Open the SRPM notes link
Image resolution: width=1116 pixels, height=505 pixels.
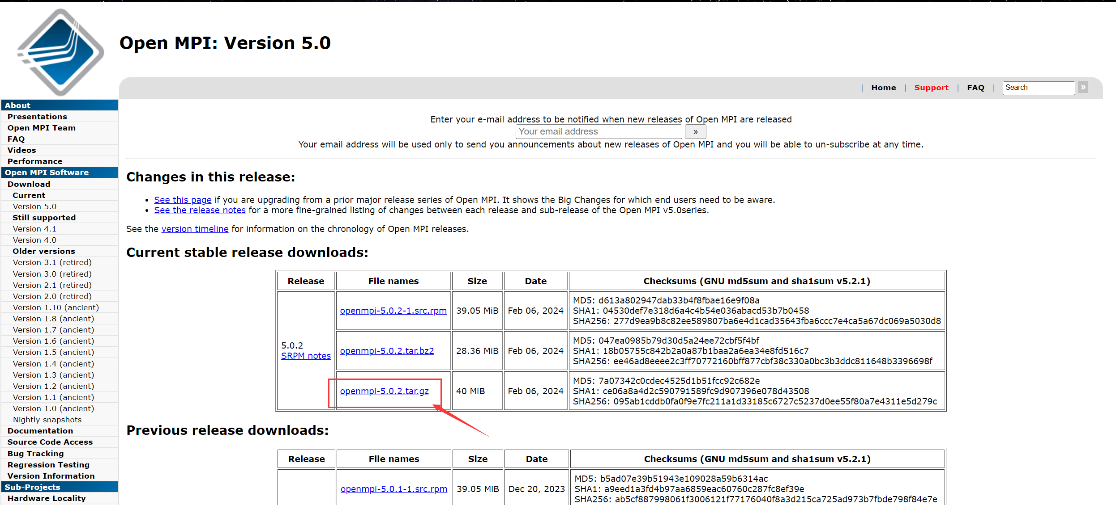(x=306, y=356)
